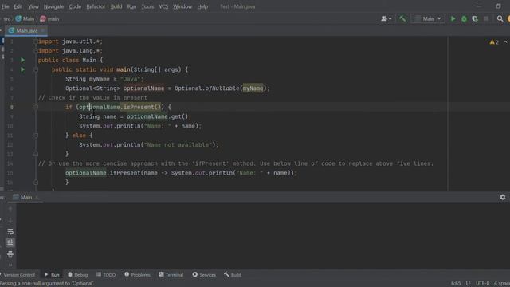This screenshot has height=287, width=510.
Task: Open the Main run configuration dropdown
Action: [x=428, y=19]
